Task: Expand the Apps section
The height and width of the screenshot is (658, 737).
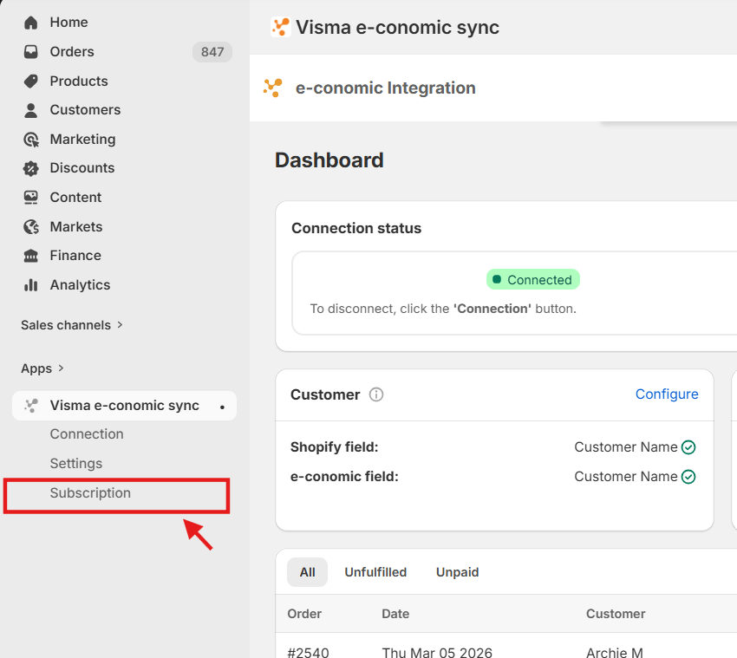Action: point(42,368)
